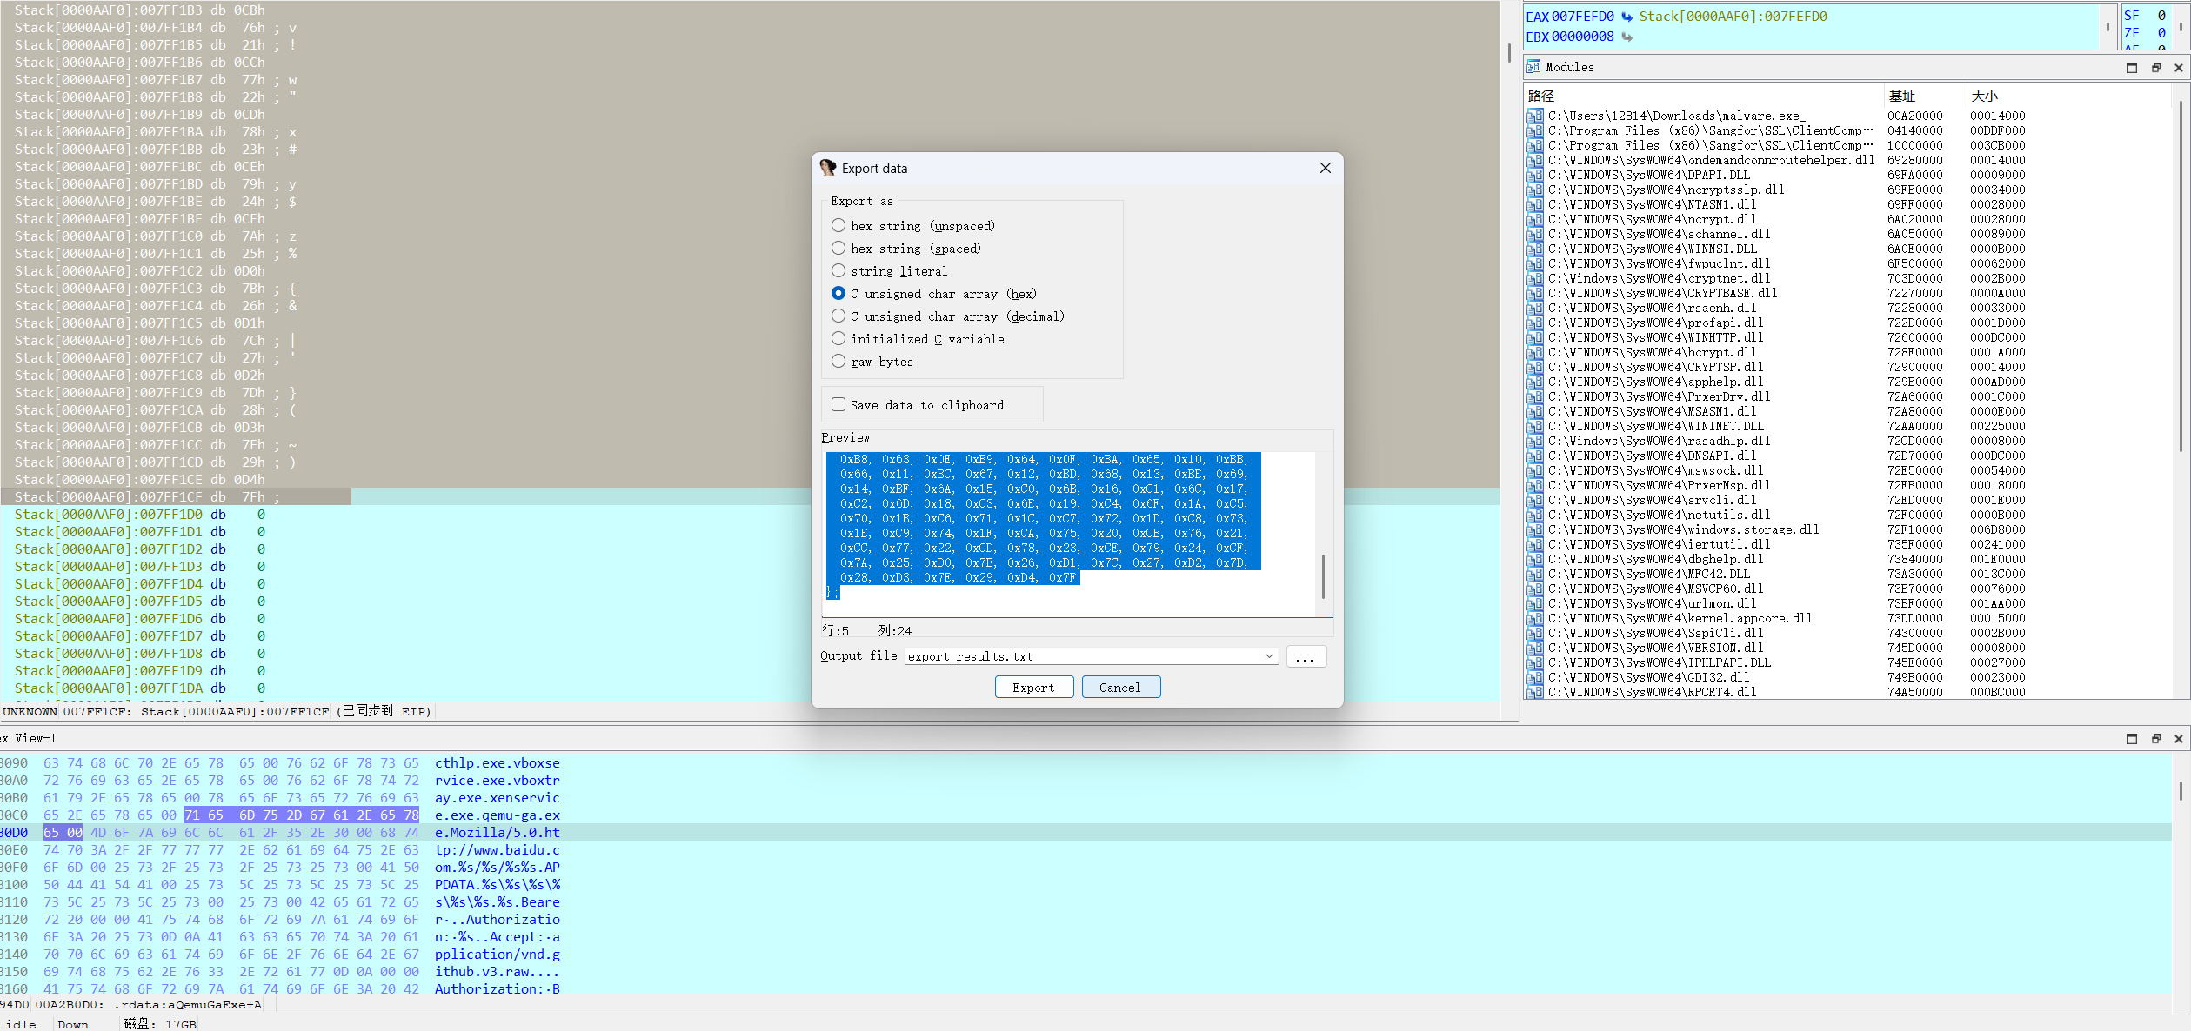Image resolution: width=2191 pixels, height=1031 pixels.
Task: Click the Cancel button
Action: pyautogui.click(x=1120, y=688)
